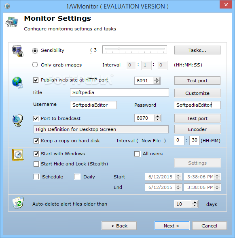Uncheck Publish web site at HTTP port

point(36,80)
